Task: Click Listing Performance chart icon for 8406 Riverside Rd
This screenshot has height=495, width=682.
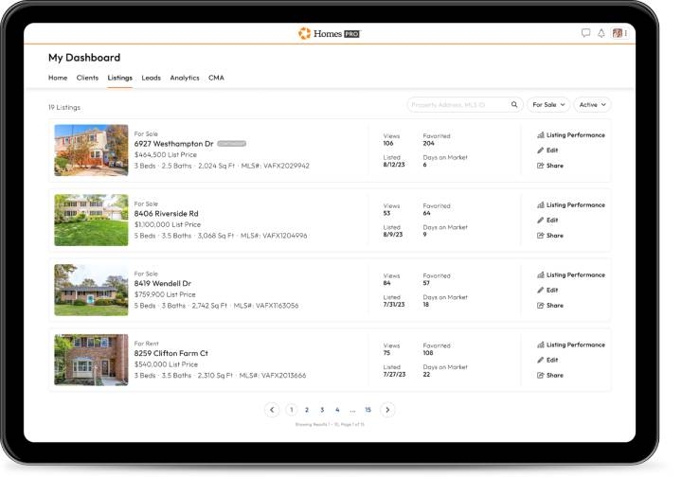Action: 541,205
